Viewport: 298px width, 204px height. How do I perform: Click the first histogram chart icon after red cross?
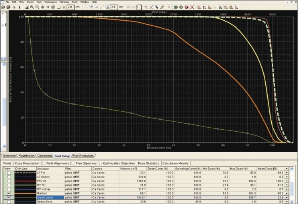[x=199, y=7]
